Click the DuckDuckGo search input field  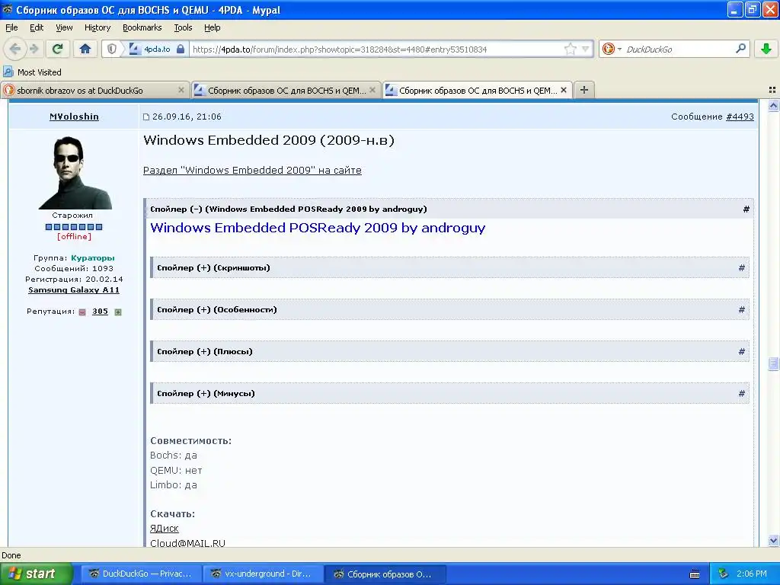point(679,49)
